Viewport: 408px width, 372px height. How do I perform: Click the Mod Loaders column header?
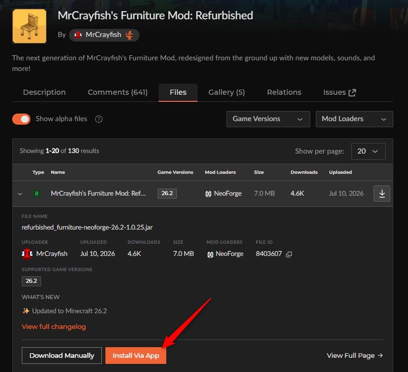(220, 172)
